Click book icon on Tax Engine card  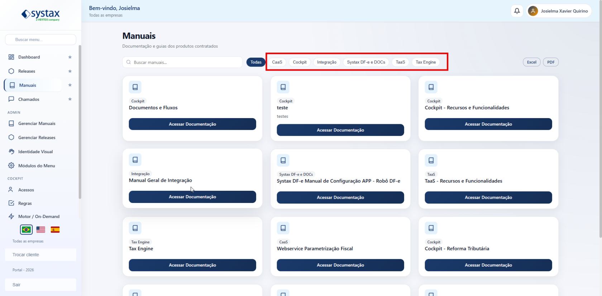pyautogui.click(x=135, y=228)
